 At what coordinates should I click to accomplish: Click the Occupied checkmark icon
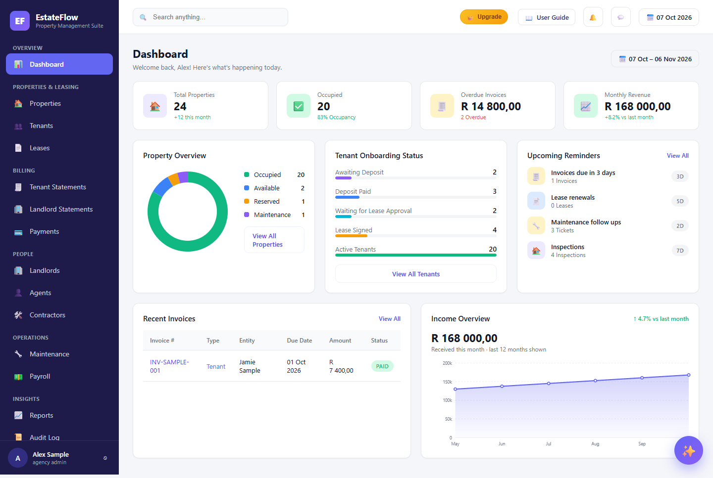(x=299, y=106)
